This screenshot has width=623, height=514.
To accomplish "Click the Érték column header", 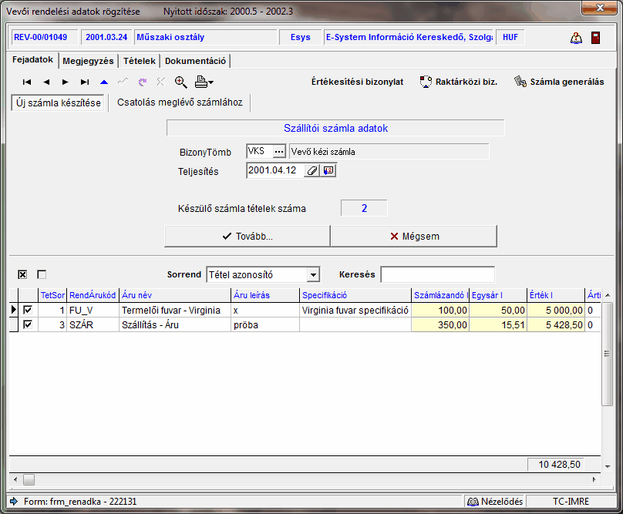I will point(555,295).
